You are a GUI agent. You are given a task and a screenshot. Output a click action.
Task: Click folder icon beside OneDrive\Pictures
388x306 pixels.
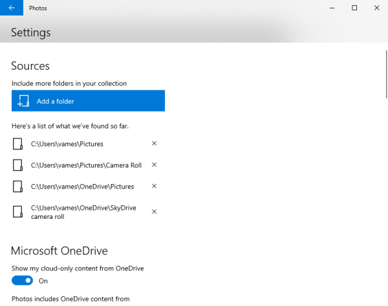click(x=19, y=187)
